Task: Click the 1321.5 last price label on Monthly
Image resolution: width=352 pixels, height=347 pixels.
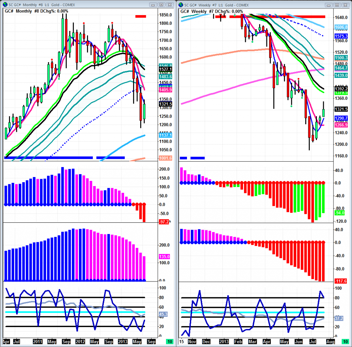Action: click(165, 104)
